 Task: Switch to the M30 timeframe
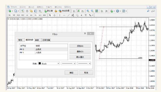coord(23,15)
